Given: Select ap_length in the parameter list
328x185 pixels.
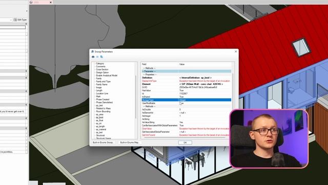Looking at the screenshot, I should pos(100,126).
